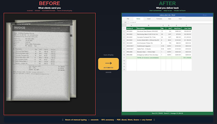Image resolution: width=217 pixels, height=124 pixels.
Task: Select the 'Unit Price' header cell
Action: pos(176,28)
